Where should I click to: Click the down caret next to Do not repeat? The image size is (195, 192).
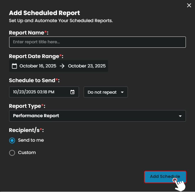point(122,92)
